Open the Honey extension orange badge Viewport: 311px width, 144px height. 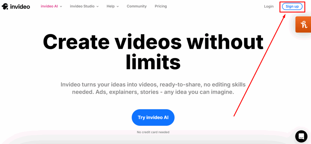(303, 25)
